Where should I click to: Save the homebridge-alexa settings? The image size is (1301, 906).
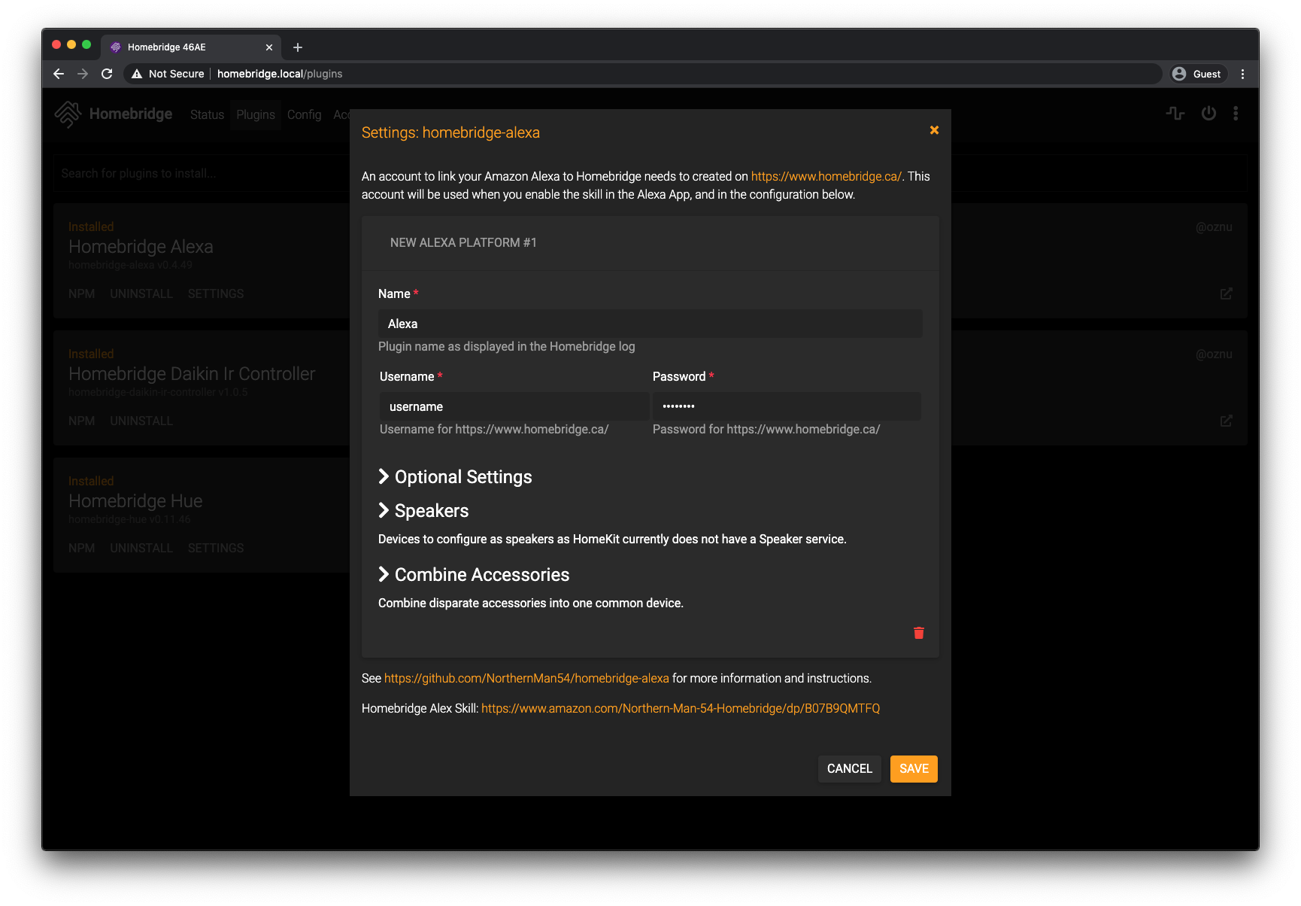point(913,768)
